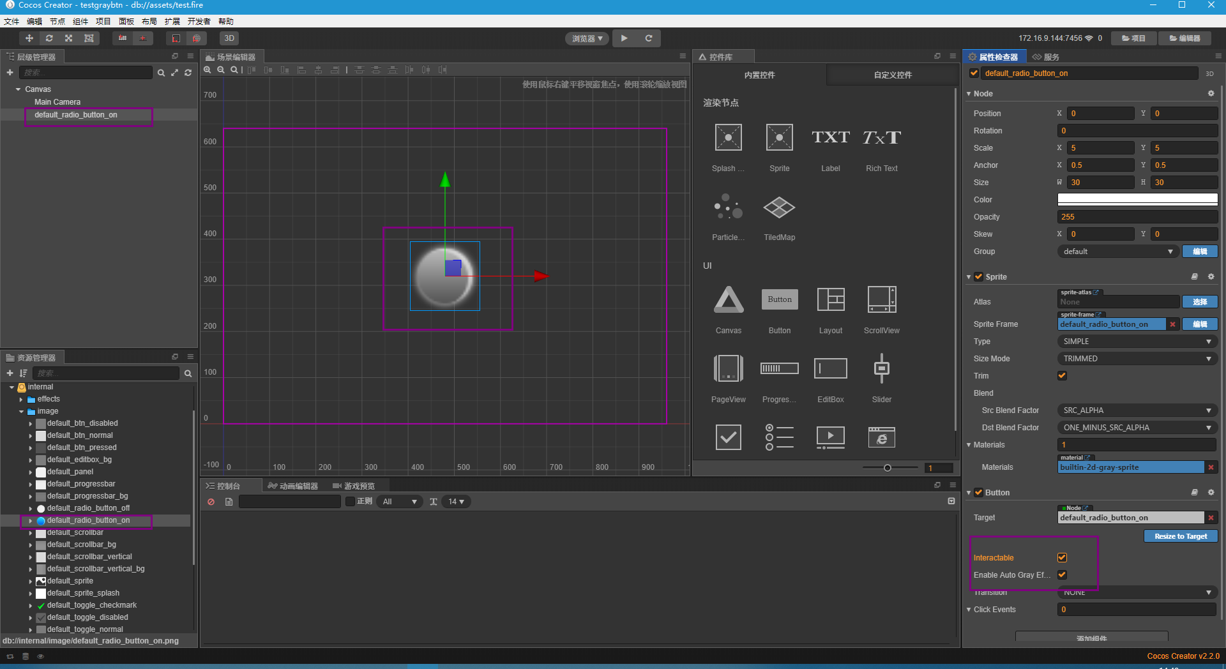1226x669 pixels.
Task: Open the Sprite component gear menu
Action: point(1211,276)
